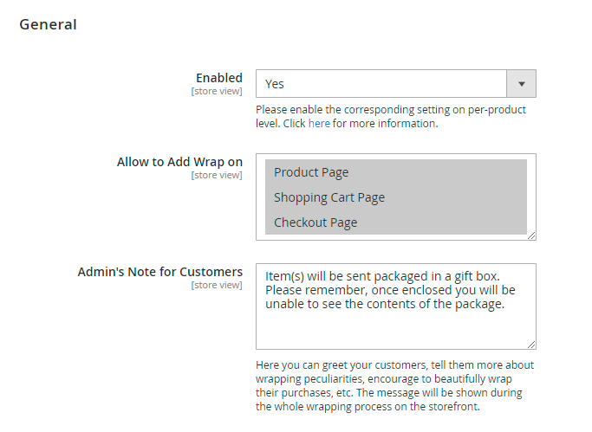This screenshot has height=432, width=592.
Task: Collapse the General section heading
Action: pos(49,24)
